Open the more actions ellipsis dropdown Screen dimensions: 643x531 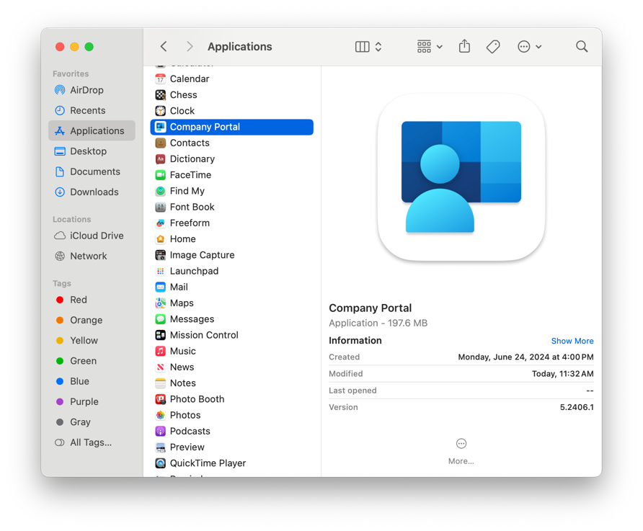(529, 46)
